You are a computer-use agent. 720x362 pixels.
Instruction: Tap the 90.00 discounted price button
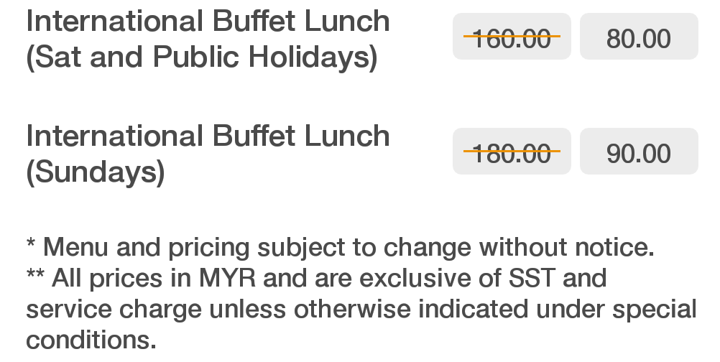[x=638, y=152]
